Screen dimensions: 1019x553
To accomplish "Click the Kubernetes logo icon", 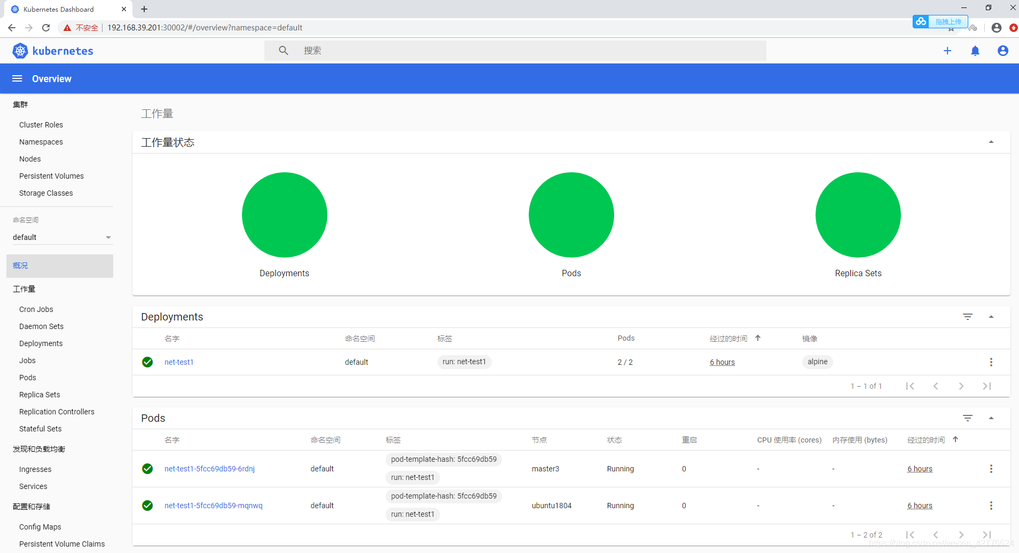I will [x=20, y=51].
